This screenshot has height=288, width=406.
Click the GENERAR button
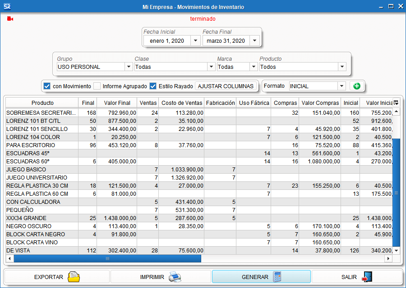point(261,277)
